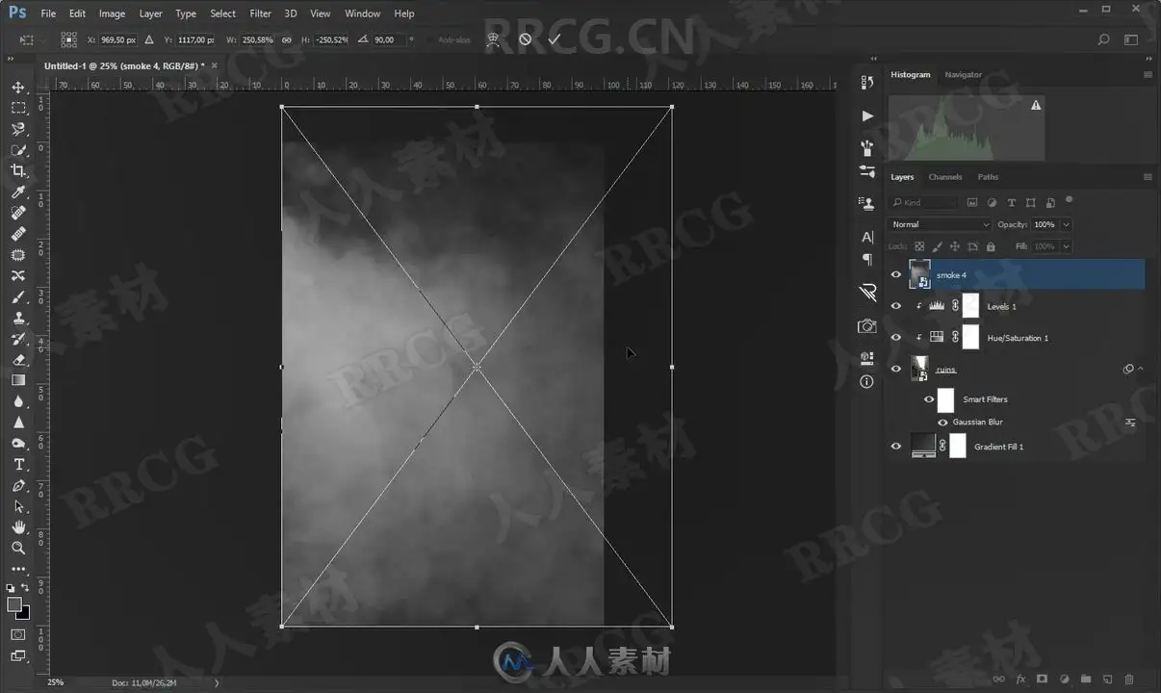Click the histogram cached data warning icon
The height and width of the screenshot is (693, 1161).
pos(1036,105)
